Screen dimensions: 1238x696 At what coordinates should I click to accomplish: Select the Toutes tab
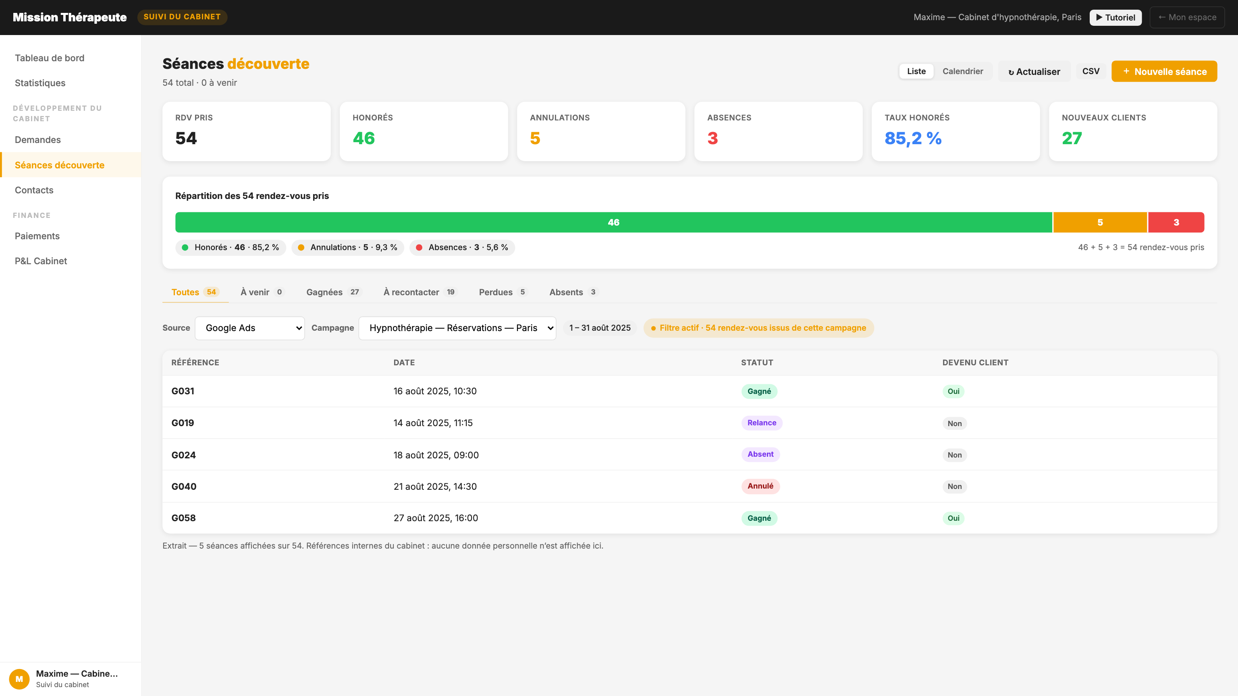point(195,292)
